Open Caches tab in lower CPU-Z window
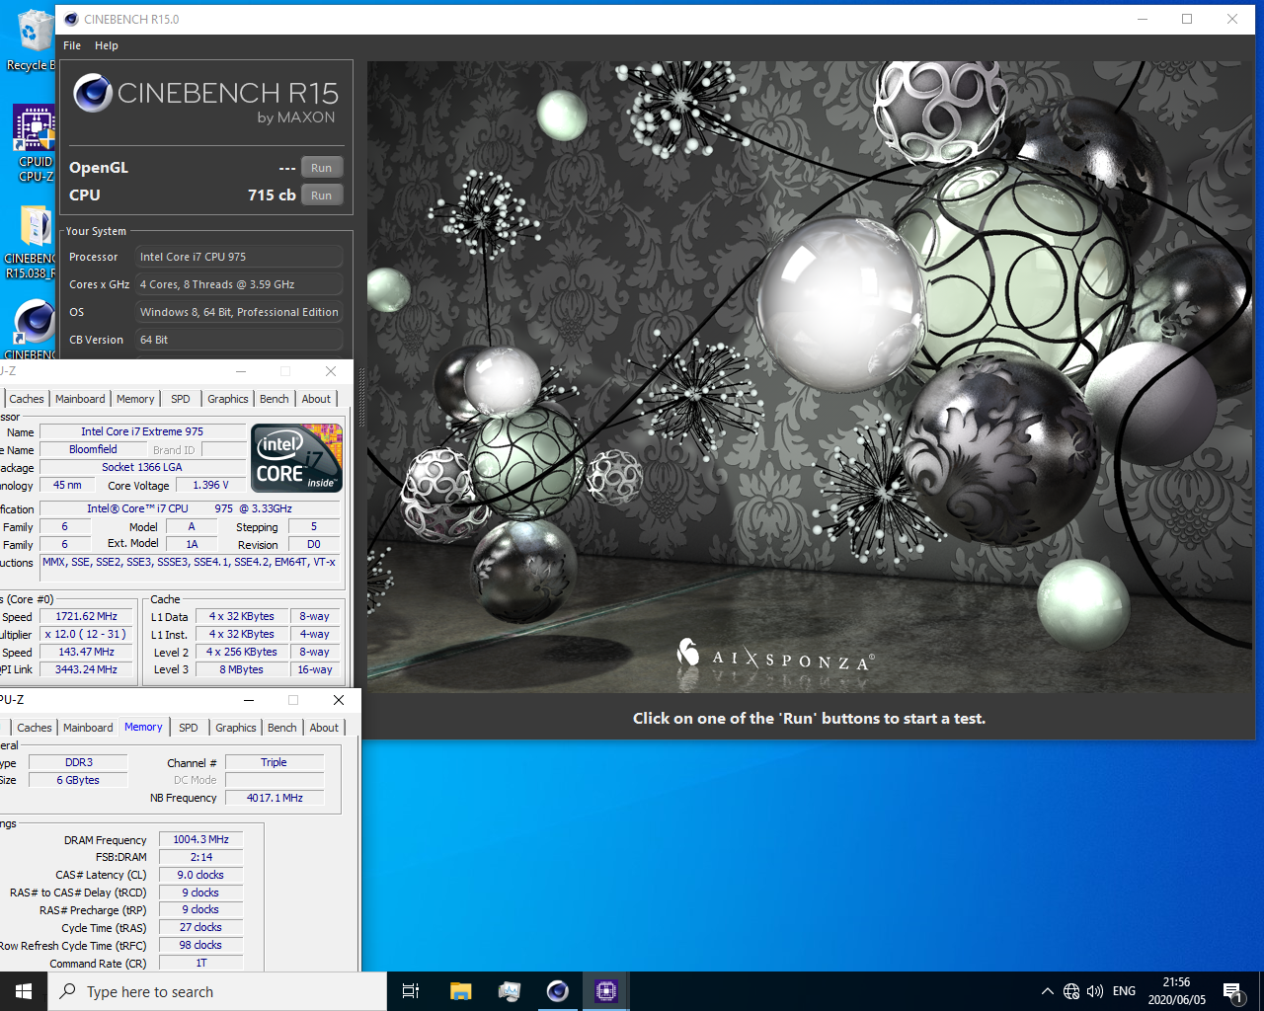Image resolution: width=1264 pixels, height=1011 pixels. click(x=35, y=728)
